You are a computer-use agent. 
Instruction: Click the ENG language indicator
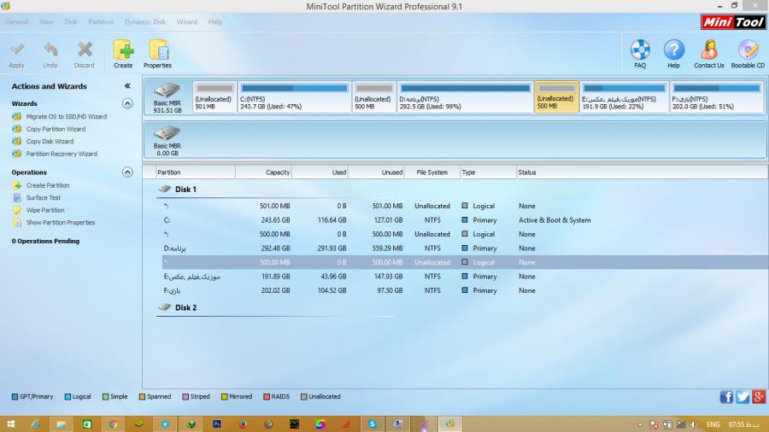point(713,424)
